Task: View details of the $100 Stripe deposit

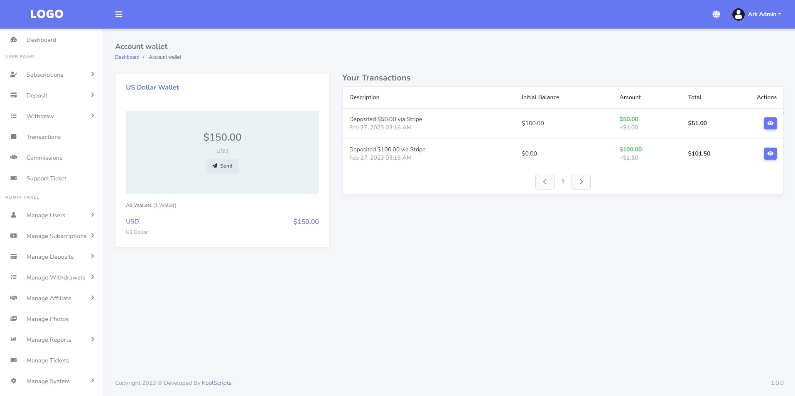Action: coord(770,153)
